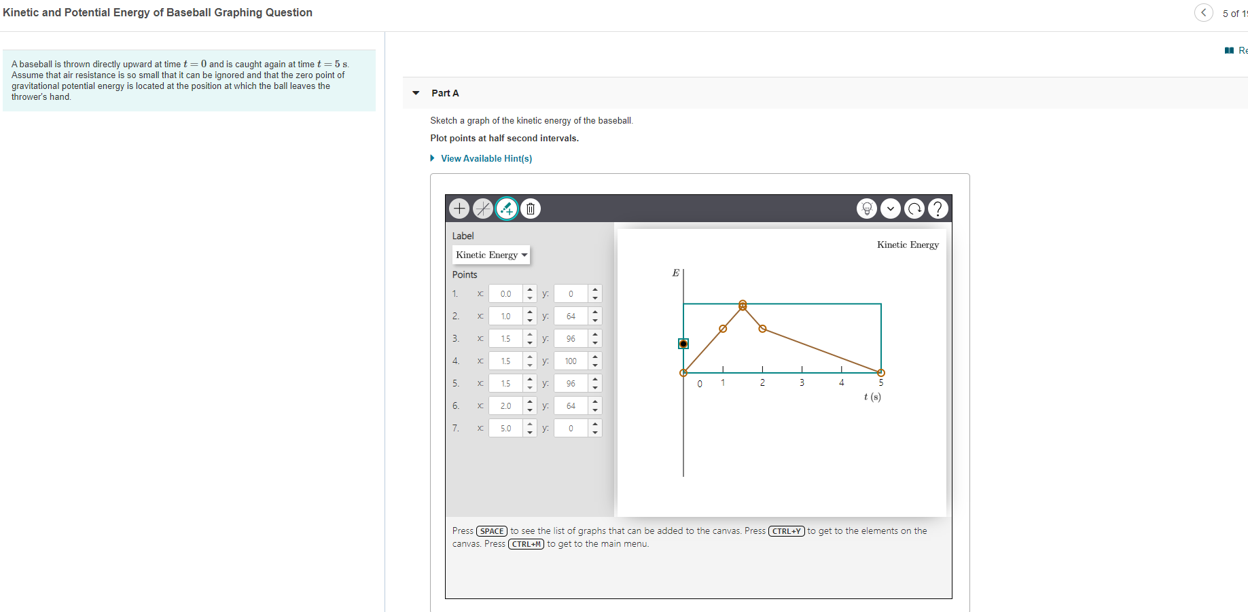Select the plotted point at t=5 on the graph
Image resolution: width=1248 pixels, height=612 pixels.
(881, 372)
